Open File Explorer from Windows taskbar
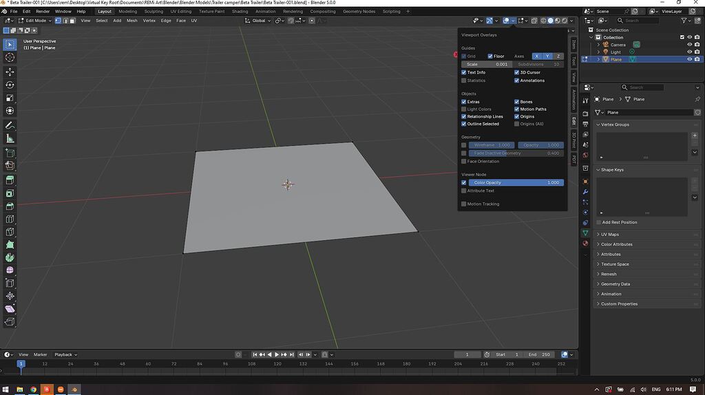Image resolution: width=705 pixels, height=395 pixels. click(x=20, y=389)
